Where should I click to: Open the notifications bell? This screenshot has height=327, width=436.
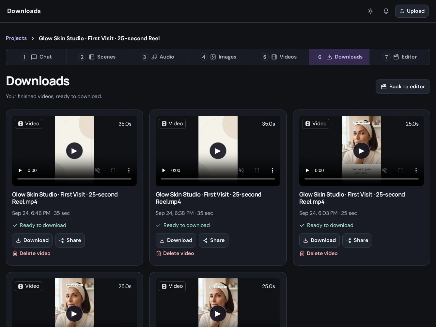tap(386, 11)
